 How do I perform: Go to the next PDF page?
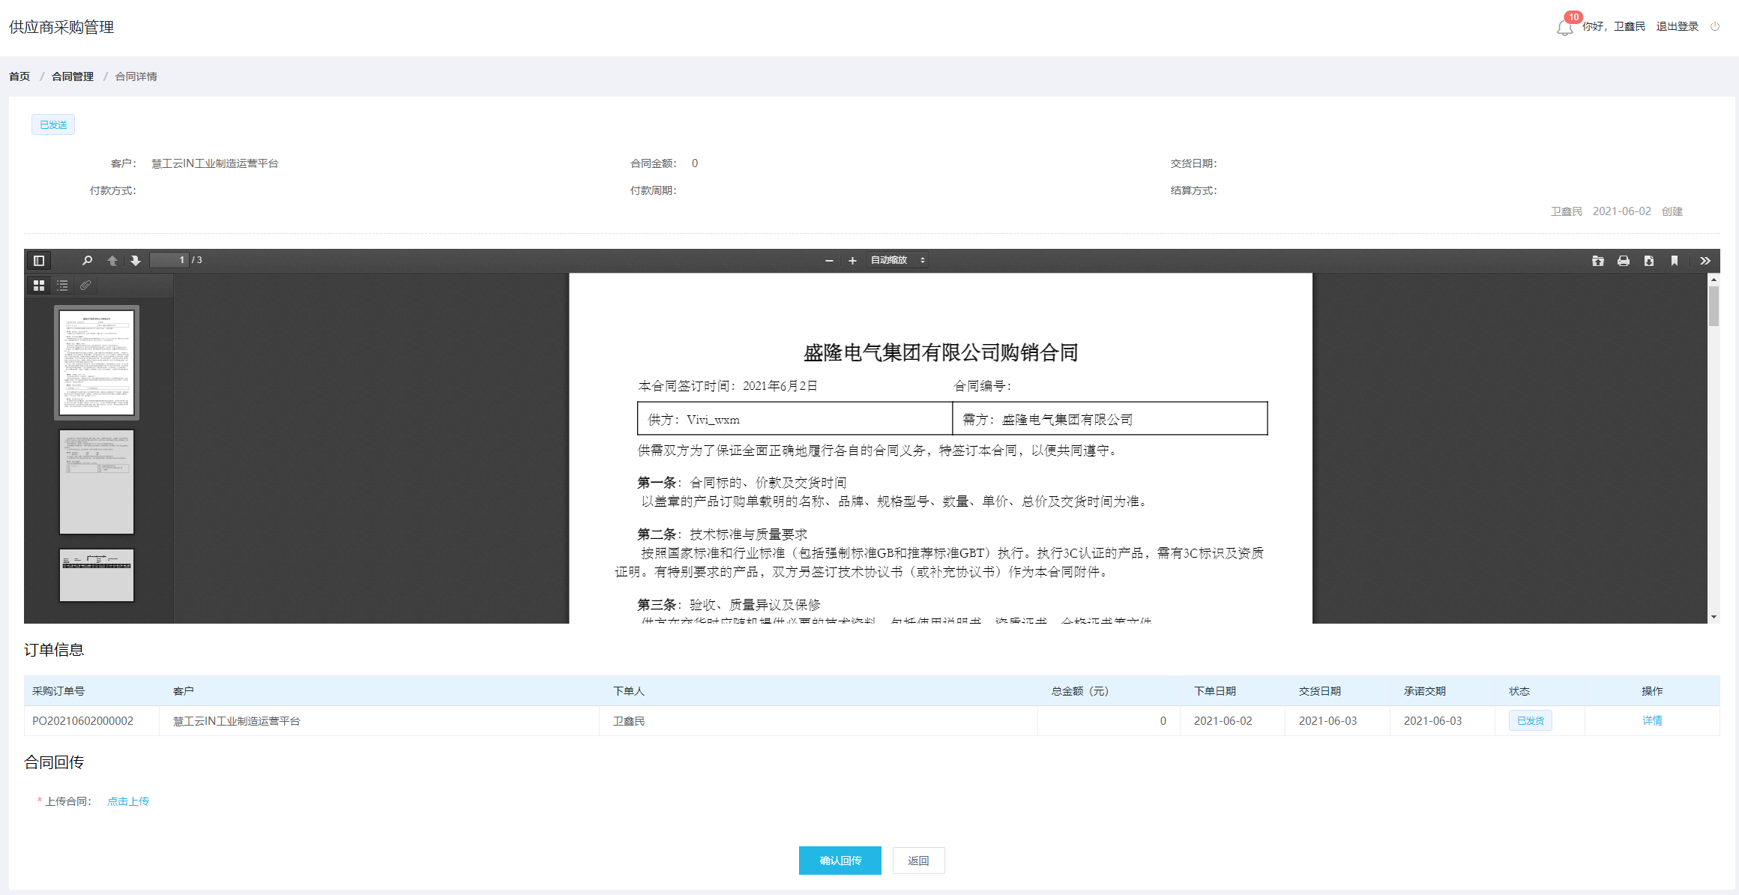[136, 260]
